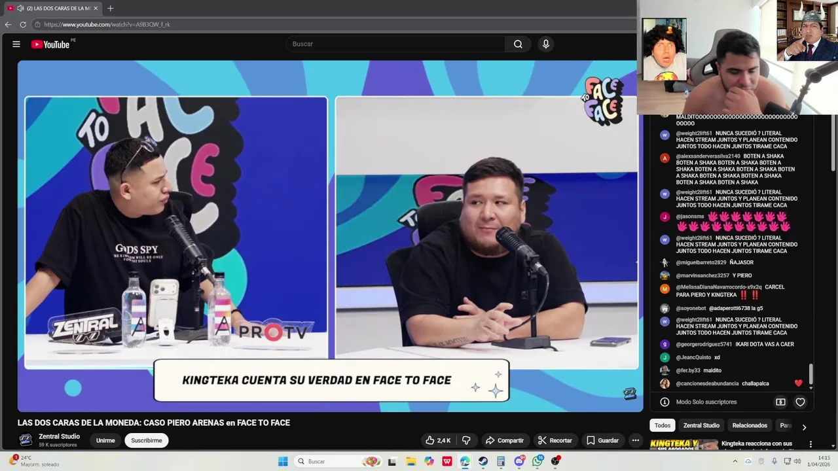Image resolution: width=838 pixels, height=471 pixels.
Task: Open Discord from the taskbar
Action: [x=519, y=461]
